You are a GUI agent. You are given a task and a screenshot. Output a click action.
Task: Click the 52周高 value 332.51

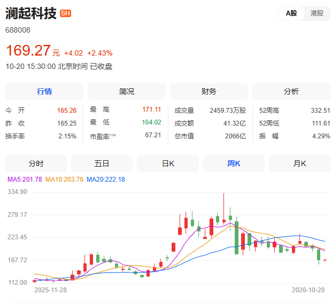tap(320, 111)
